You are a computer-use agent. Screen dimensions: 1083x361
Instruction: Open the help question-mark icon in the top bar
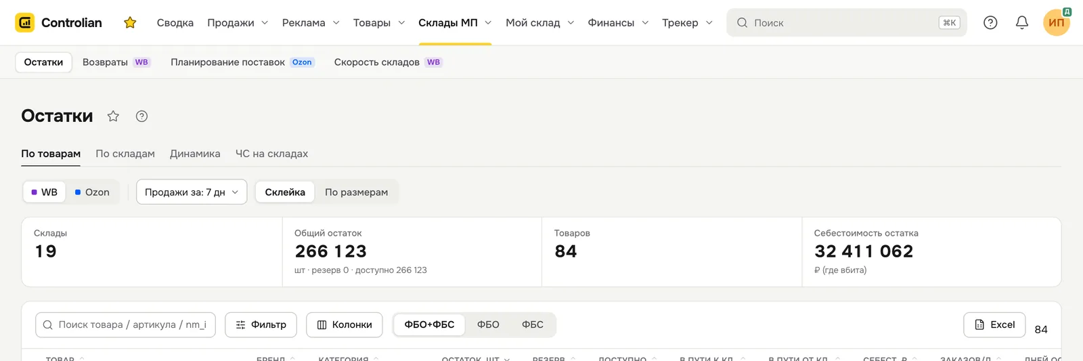[990, 22]
